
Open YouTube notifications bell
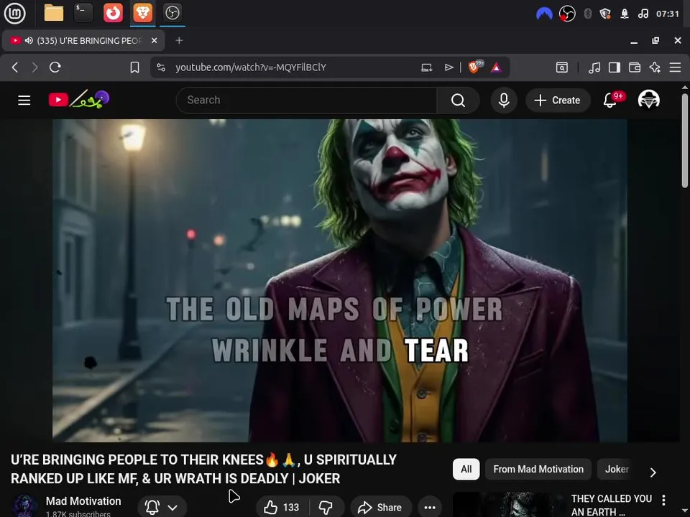[610, 101]
